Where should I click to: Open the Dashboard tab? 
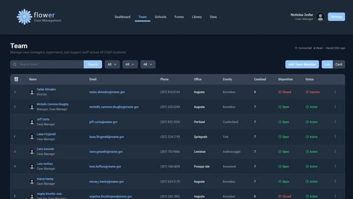tap(122, 17)
